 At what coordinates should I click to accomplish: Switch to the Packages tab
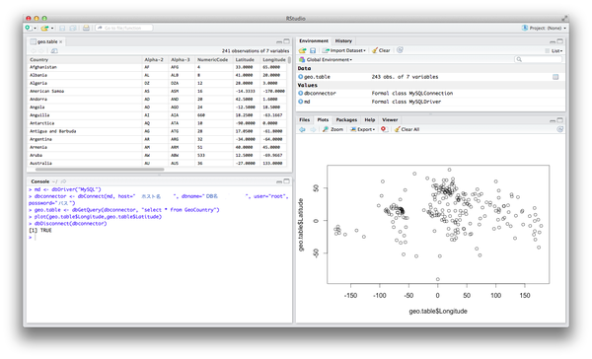coord(346,119)
